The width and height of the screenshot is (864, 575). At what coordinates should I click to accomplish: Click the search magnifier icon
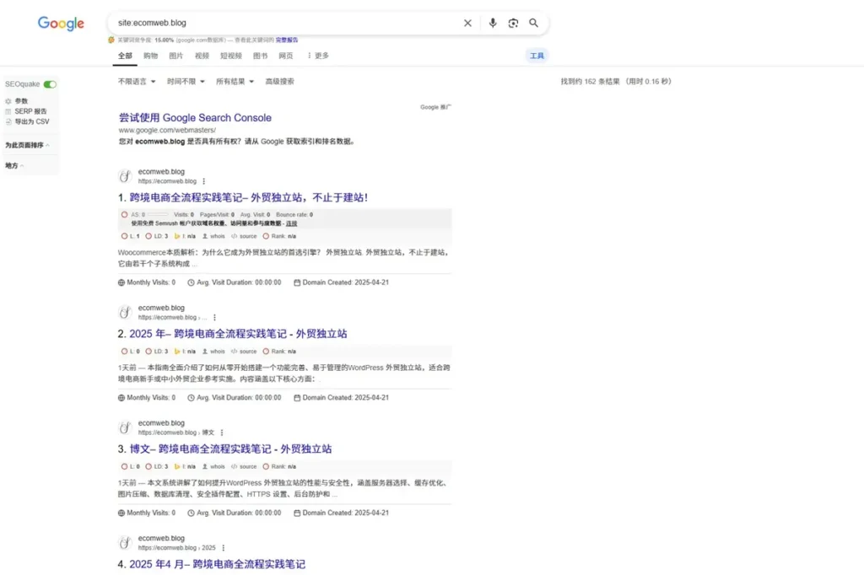[x=533, y=23]
